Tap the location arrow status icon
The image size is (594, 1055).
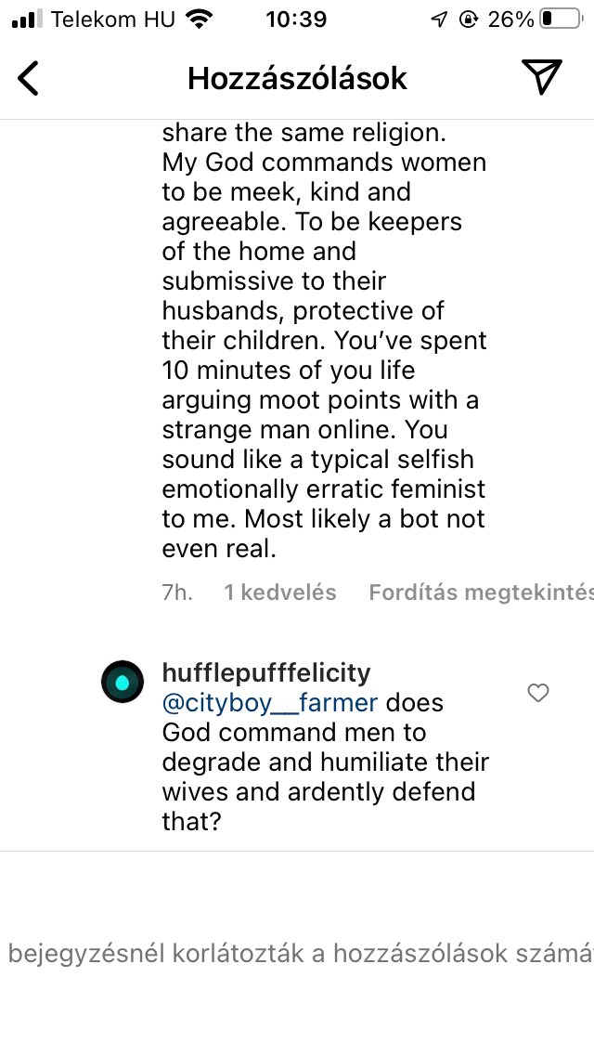pyautogui.click(x=439, y=20)
